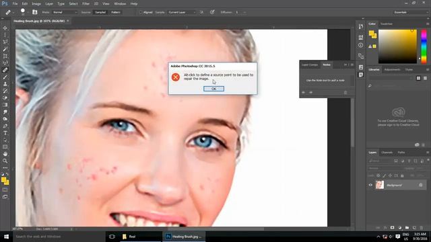Delete note with Notes panel trash icon
Screen dimensions: 431x242
tap(345, 93)
